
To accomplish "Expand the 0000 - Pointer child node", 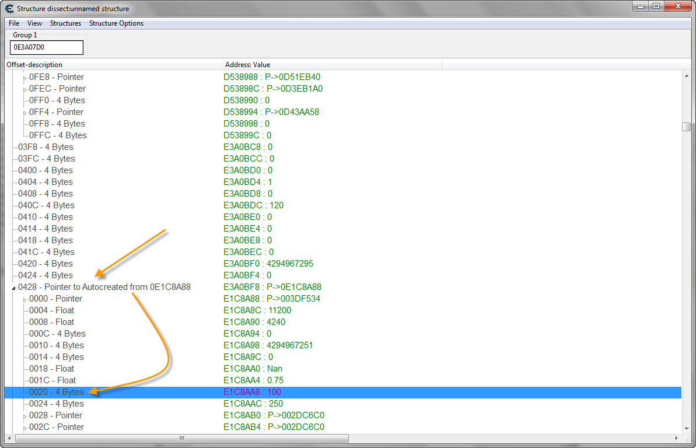I will coord(25,299).
